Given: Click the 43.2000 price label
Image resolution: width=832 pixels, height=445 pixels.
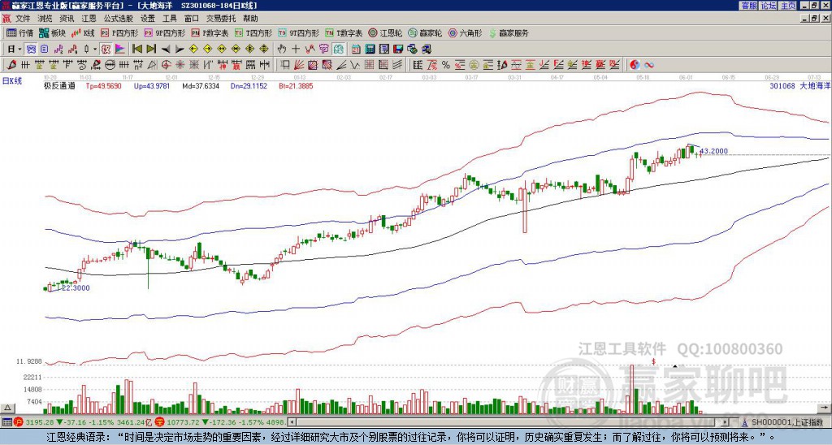Looking at the screenshot, I should coord(713,150).
